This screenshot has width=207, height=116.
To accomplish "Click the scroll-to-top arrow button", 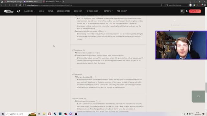I will (x=198, y=97).
